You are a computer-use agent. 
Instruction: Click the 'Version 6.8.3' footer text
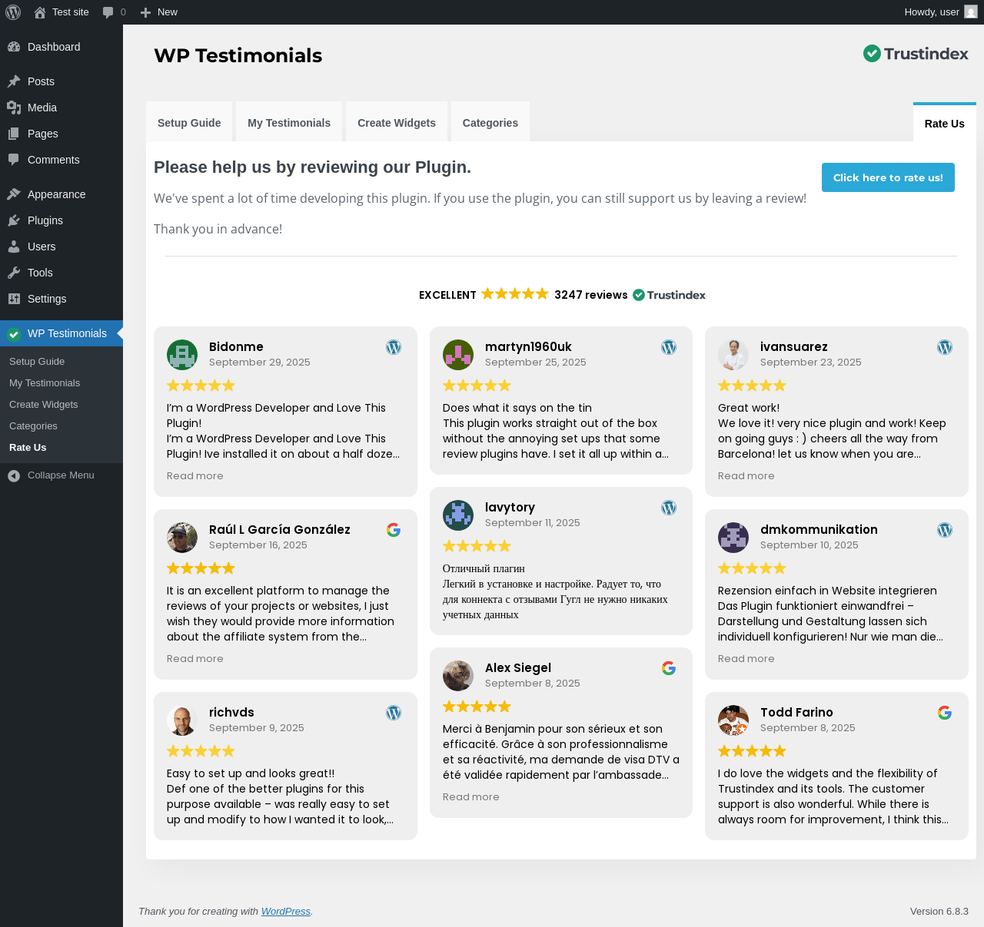pyautogui.click(x=939, y=912)
